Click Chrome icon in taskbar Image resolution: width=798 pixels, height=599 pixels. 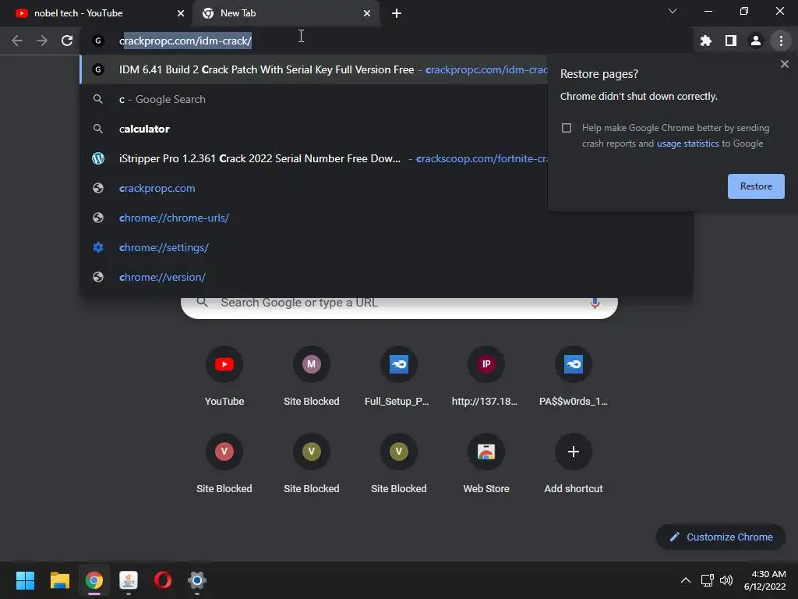click(94, 580)
